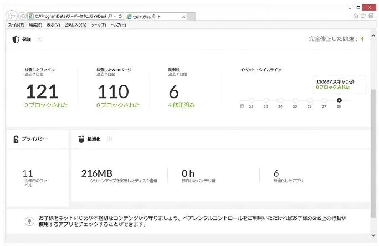
Task: Open the ファイル(F) menu
Action: [x=16, y=25]
